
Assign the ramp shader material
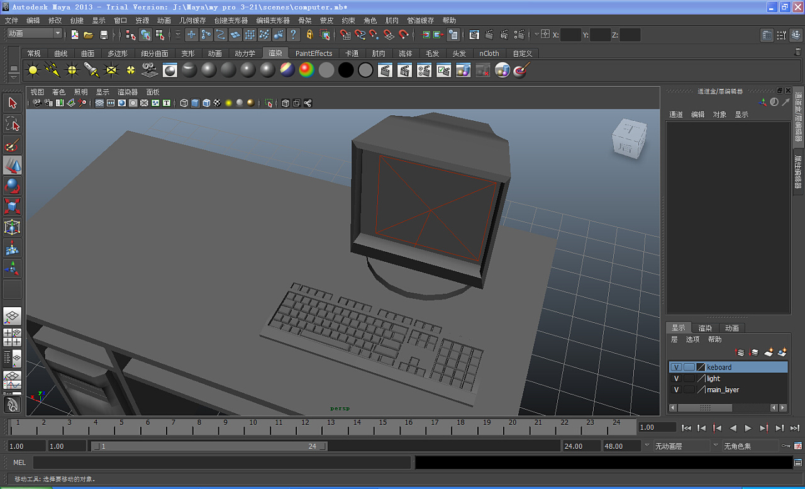tap(307, 70)
